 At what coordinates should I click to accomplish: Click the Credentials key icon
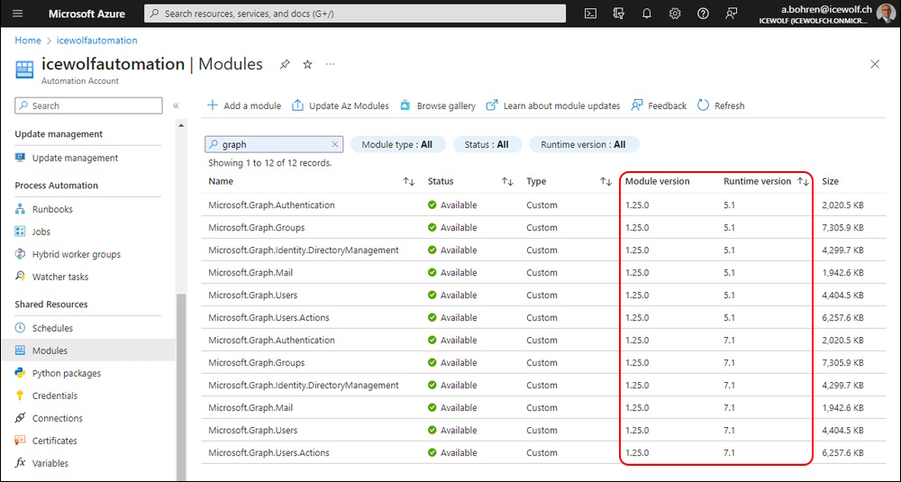tap(20, 396)
